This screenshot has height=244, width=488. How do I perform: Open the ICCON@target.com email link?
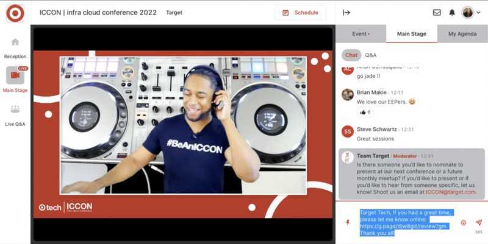click(x=451, y=192)
